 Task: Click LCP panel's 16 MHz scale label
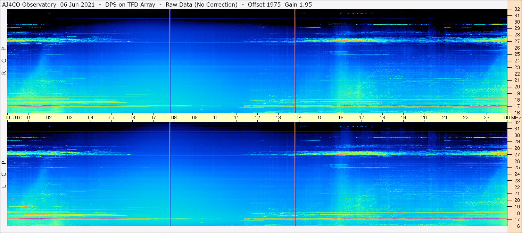pos(517,226)
